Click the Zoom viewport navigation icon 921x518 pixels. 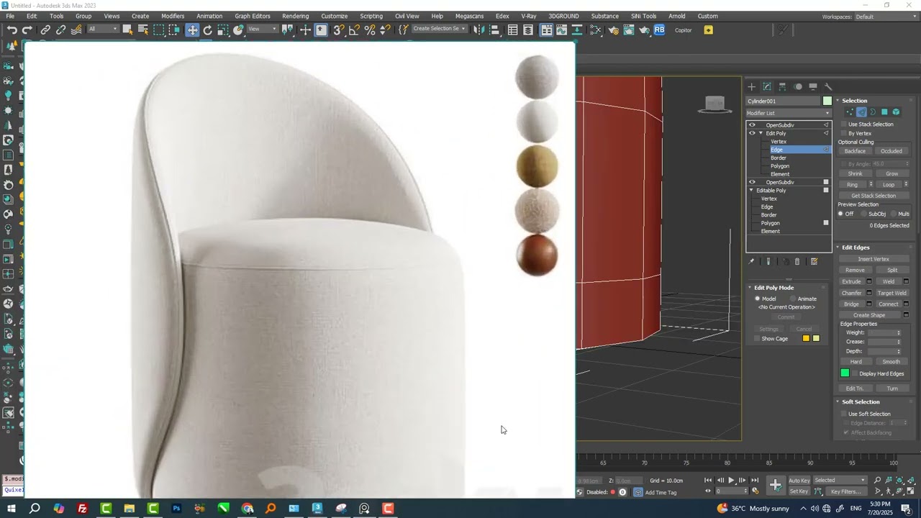(877, 481)
